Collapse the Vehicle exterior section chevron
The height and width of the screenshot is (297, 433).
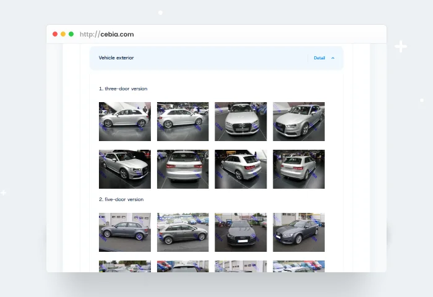point(333,58)
